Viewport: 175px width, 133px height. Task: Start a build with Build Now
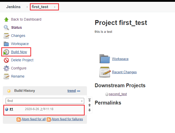(19, 52)
